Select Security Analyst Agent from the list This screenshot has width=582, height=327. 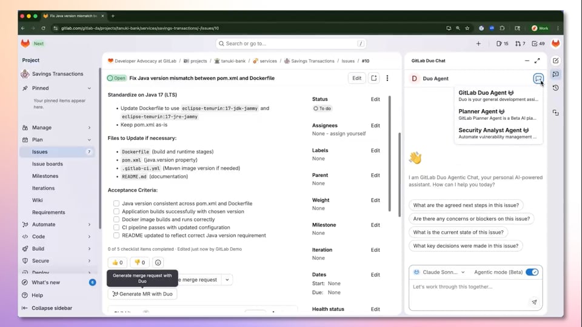point(498,133)
